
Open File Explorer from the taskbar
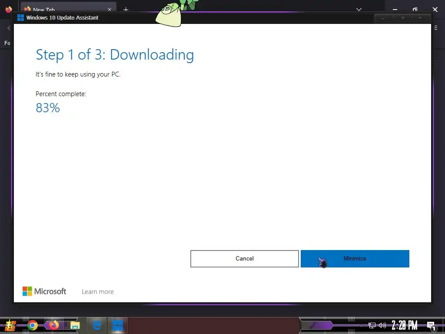[75, 325]
